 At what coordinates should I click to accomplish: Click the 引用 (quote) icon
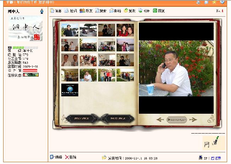[144, 11]
